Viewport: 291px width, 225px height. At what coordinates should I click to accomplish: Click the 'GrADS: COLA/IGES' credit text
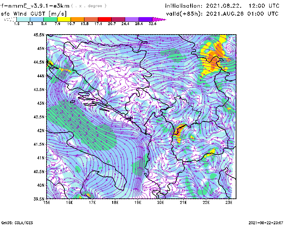(x=17, y=223)
